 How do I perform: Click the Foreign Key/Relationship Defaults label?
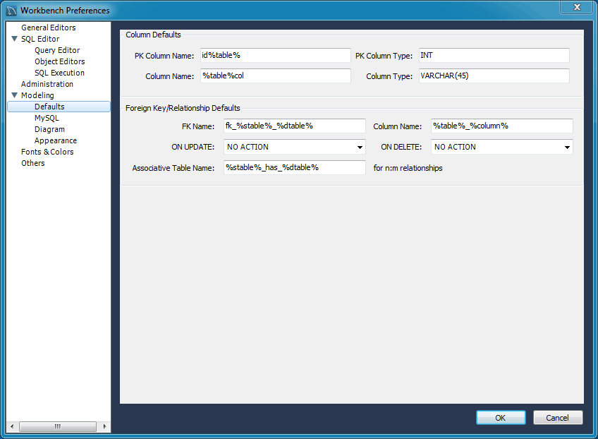[183, 108]
